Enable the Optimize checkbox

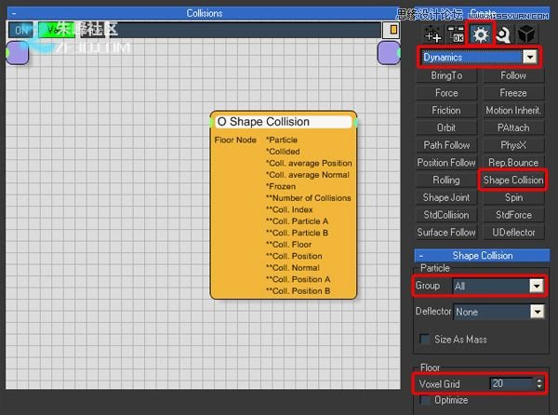424,400
